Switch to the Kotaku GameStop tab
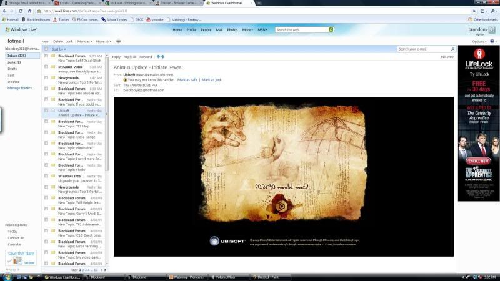The image size is (500, 281). tap(76, 3)
